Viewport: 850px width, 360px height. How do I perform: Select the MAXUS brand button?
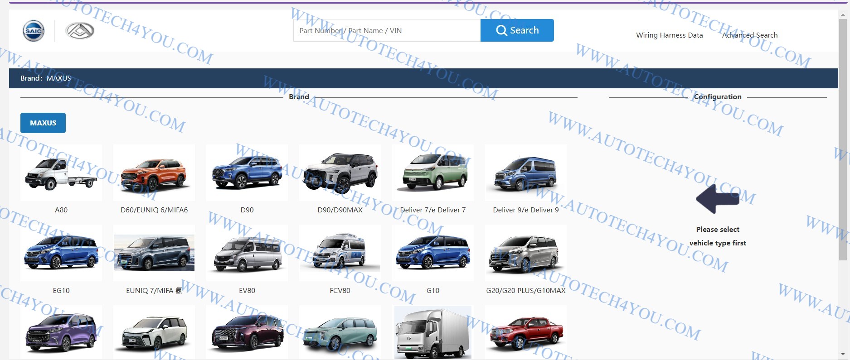(x=43, y=123)
